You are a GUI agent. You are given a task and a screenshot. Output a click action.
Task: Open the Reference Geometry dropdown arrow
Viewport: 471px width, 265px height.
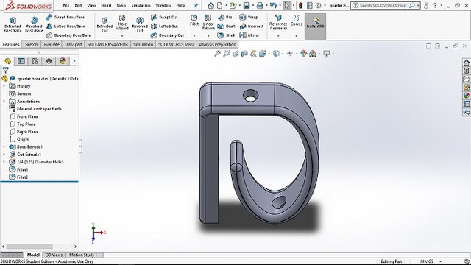point(278,36)
